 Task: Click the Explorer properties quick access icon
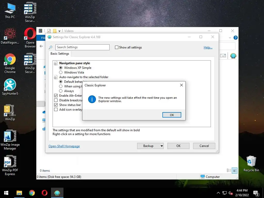click(49, 31)
